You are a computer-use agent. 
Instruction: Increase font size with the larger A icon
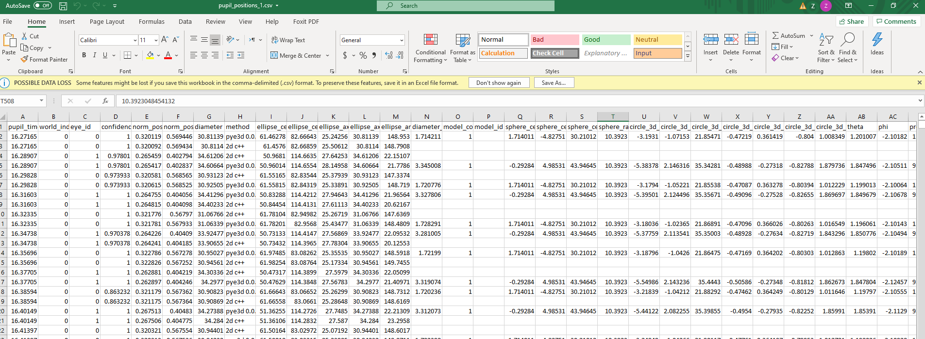pyautogui.click(x=165, y=40)
